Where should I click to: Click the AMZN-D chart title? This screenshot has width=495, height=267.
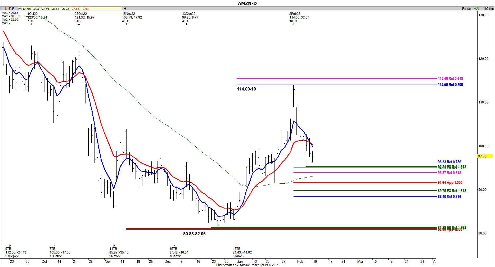pyautogui.click(x=247, y=3)
